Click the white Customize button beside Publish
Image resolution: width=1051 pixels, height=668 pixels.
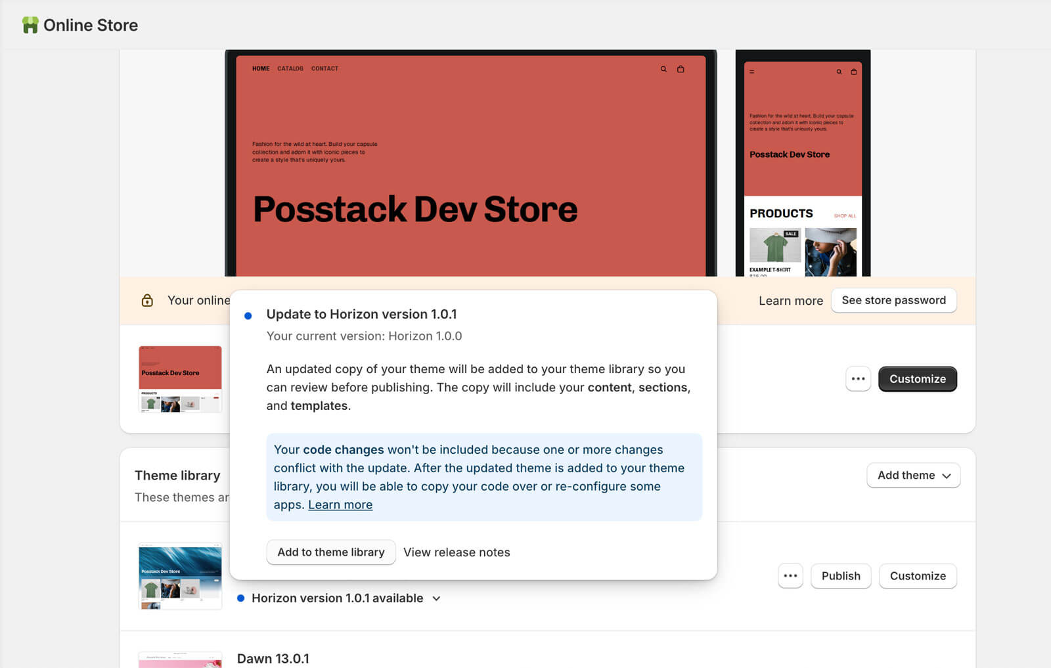coord(918,576)
